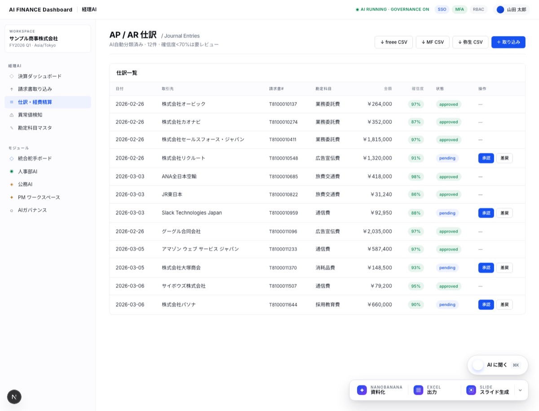
Task: Open PM ワークスペース module
Action: [x=48, y=197]
